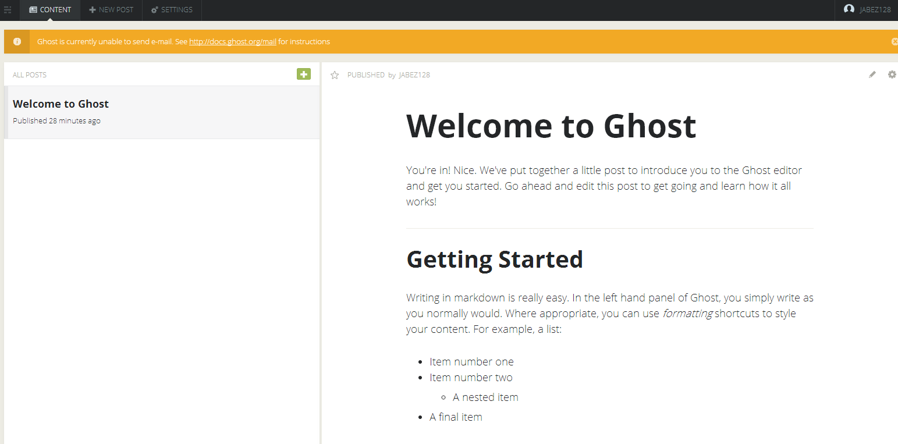Viewport: 898px width, 444px height.
Task: Click the JABEZ128 author name in post header
Action: [414, 75]
